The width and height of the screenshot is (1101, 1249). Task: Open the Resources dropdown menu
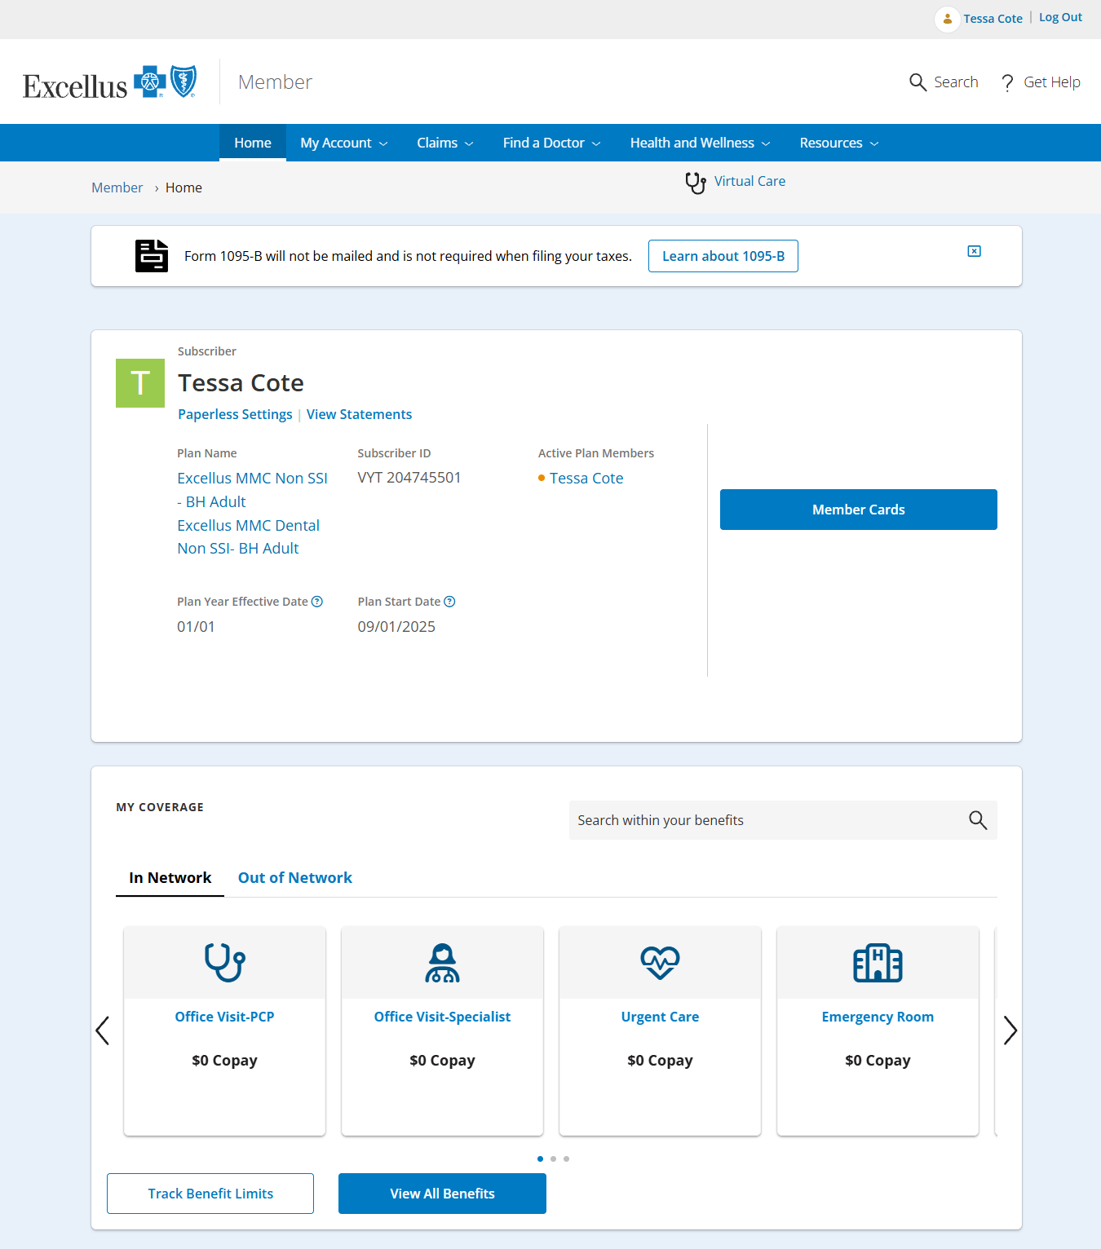click(839, 143)
